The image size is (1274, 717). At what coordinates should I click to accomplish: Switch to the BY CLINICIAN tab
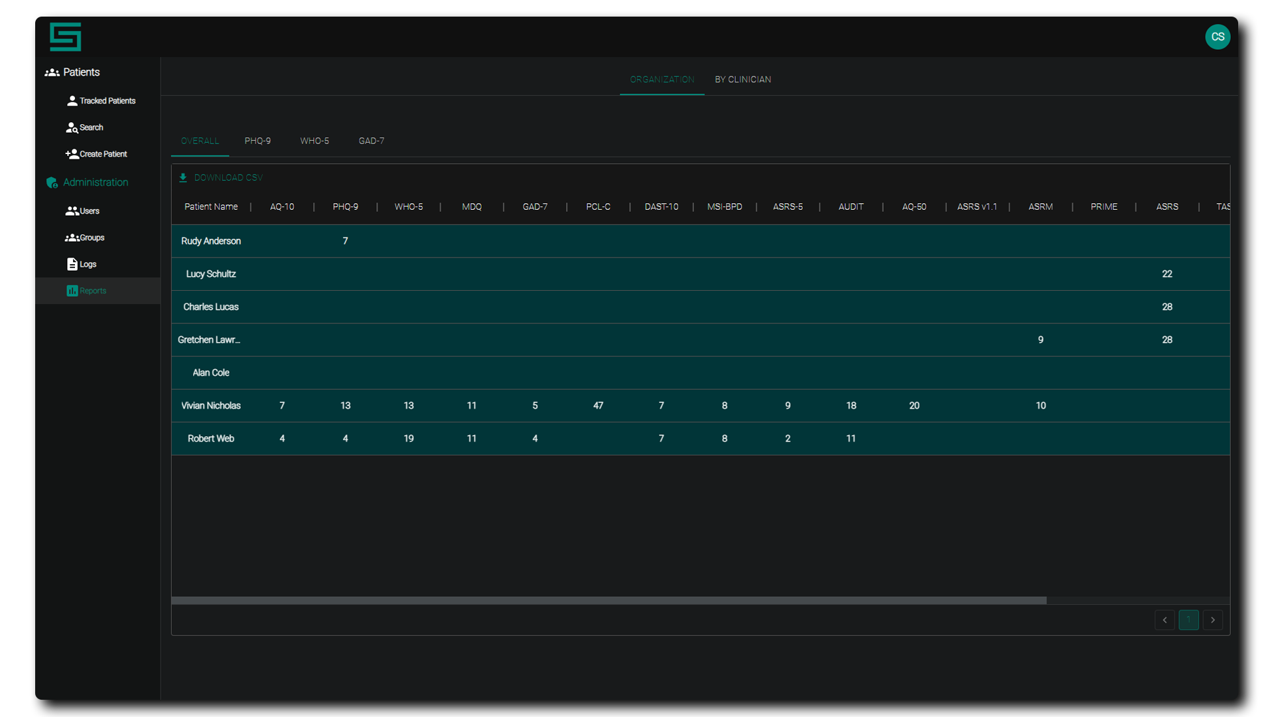(741, 79)
